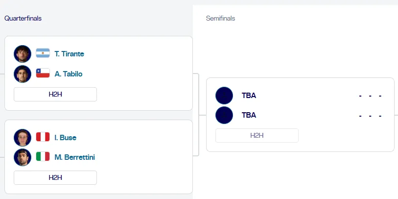This screenshot has height=199, width=398.
Task: Click the bottom TBA placeholder avatar
Action: 224,115
